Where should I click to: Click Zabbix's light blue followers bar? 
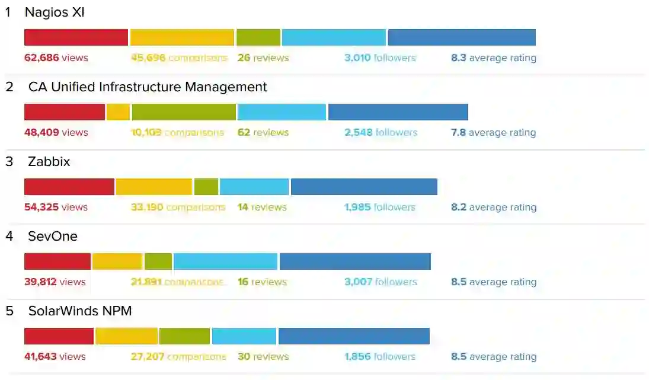tap(254, 187)
